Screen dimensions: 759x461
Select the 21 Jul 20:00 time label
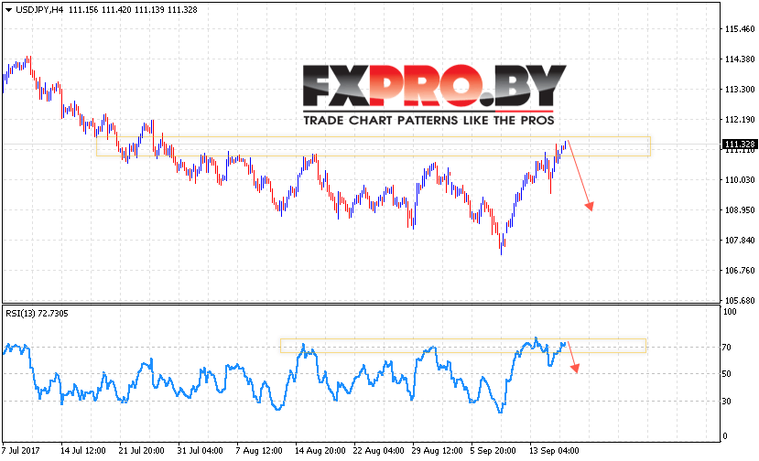click(x=141, y=451)
